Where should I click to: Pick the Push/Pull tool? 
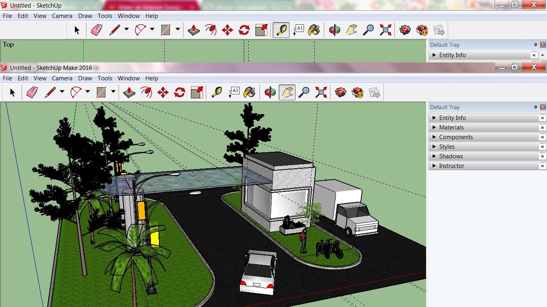pyautogui.click(x=129, y=92)
